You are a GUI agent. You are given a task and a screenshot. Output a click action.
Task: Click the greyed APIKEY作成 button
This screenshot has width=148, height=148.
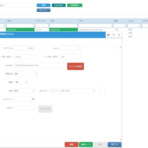[x=45, y=109]
